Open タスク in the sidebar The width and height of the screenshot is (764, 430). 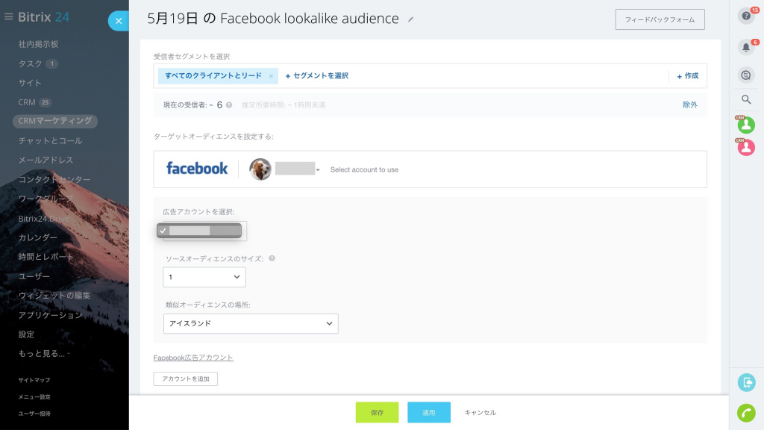[x=30, y=64]
